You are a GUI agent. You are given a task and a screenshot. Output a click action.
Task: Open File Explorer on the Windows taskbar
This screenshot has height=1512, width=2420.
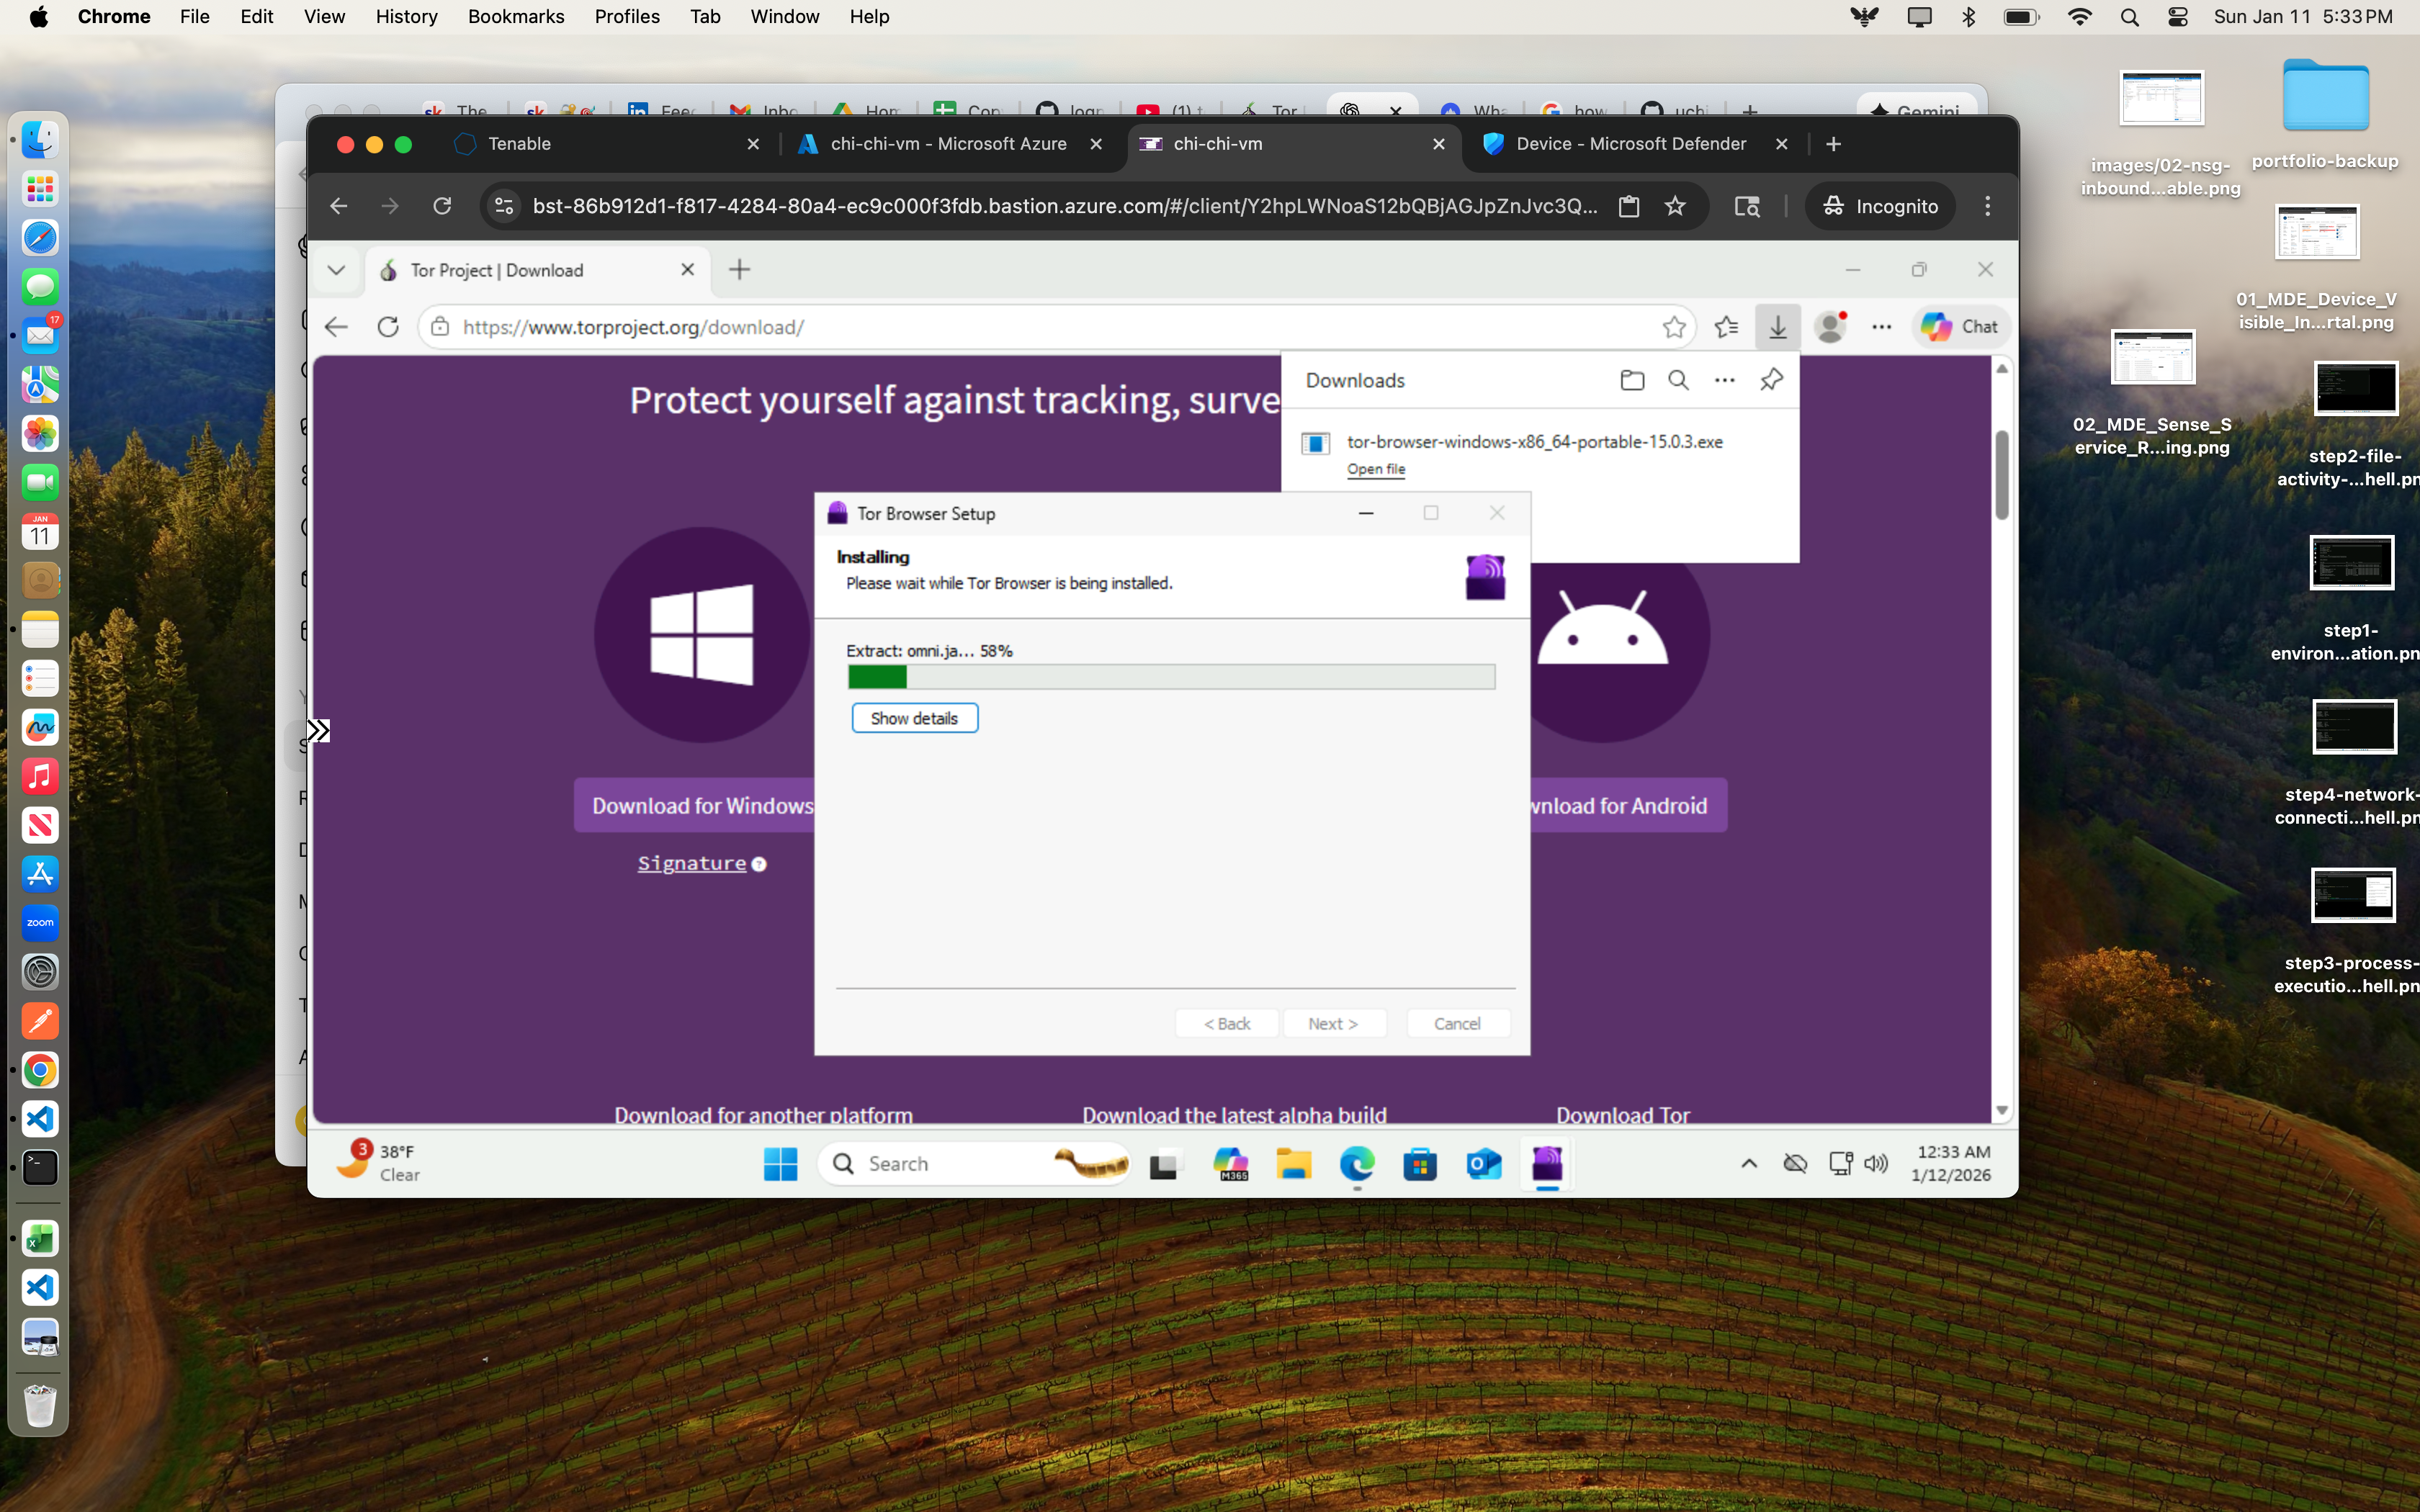point(1293,1164)
